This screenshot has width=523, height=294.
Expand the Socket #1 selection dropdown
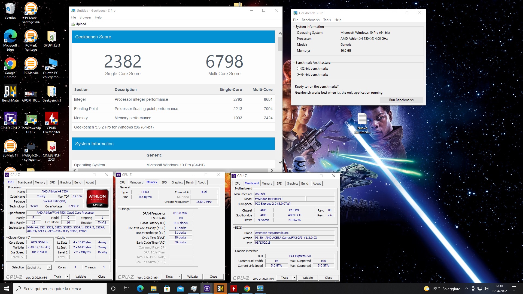pyautogui.click(x=49, y=268)
